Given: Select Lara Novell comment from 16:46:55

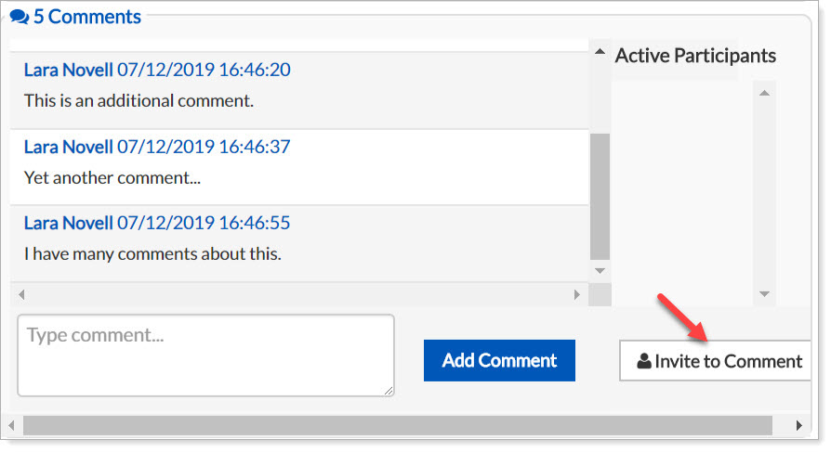Looking at the screenshot, I should coord(299,243).
